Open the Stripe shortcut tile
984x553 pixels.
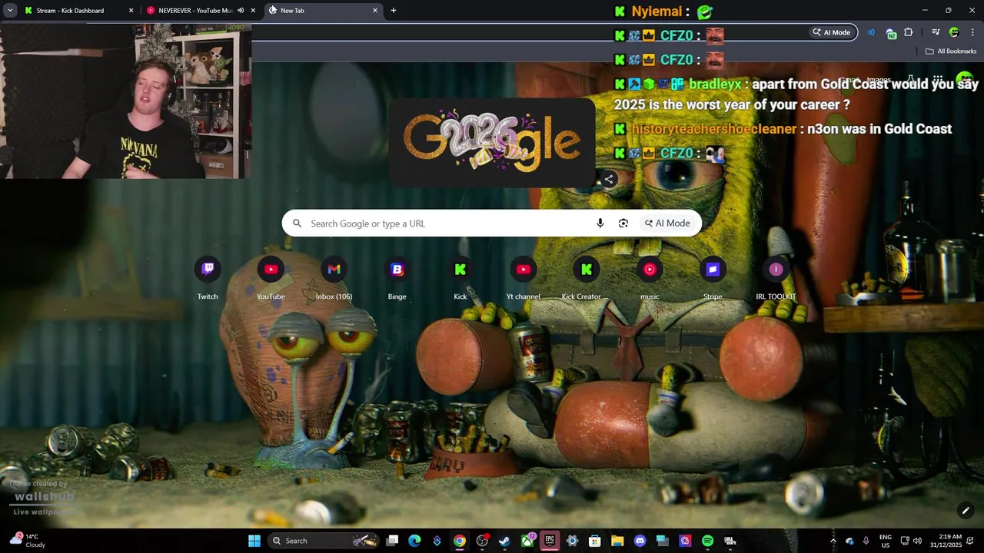tap(713, 279)
